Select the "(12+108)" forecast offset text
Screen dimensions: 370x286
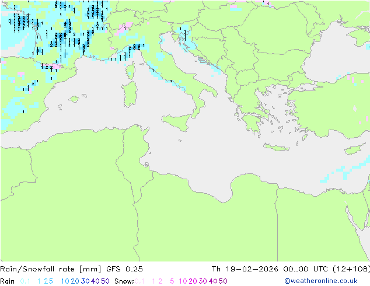pyautogui.click(x=351, y=269)
